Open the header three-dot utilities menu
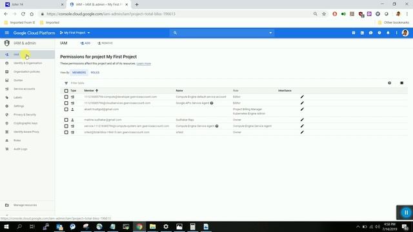The image size is (413, 232). tap(396, 33)
